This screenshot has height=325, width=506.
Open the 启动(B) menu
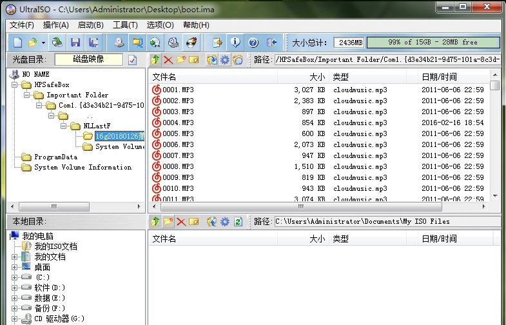(91, 25)
